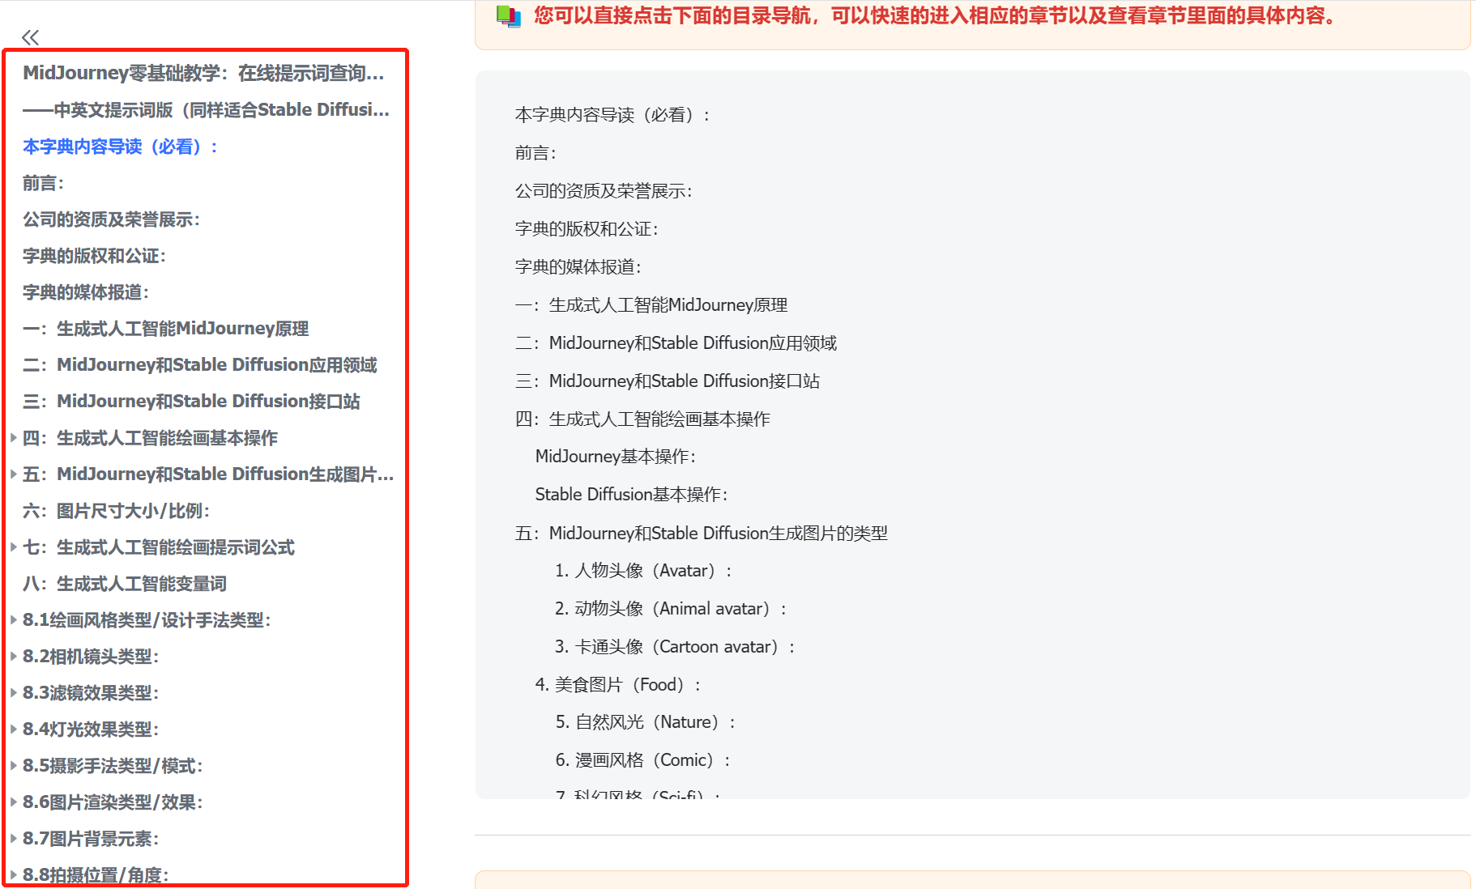1476x889 pixels.
Task: Go to 1. 人物头像（Avatar）
Action: (644, 571)
